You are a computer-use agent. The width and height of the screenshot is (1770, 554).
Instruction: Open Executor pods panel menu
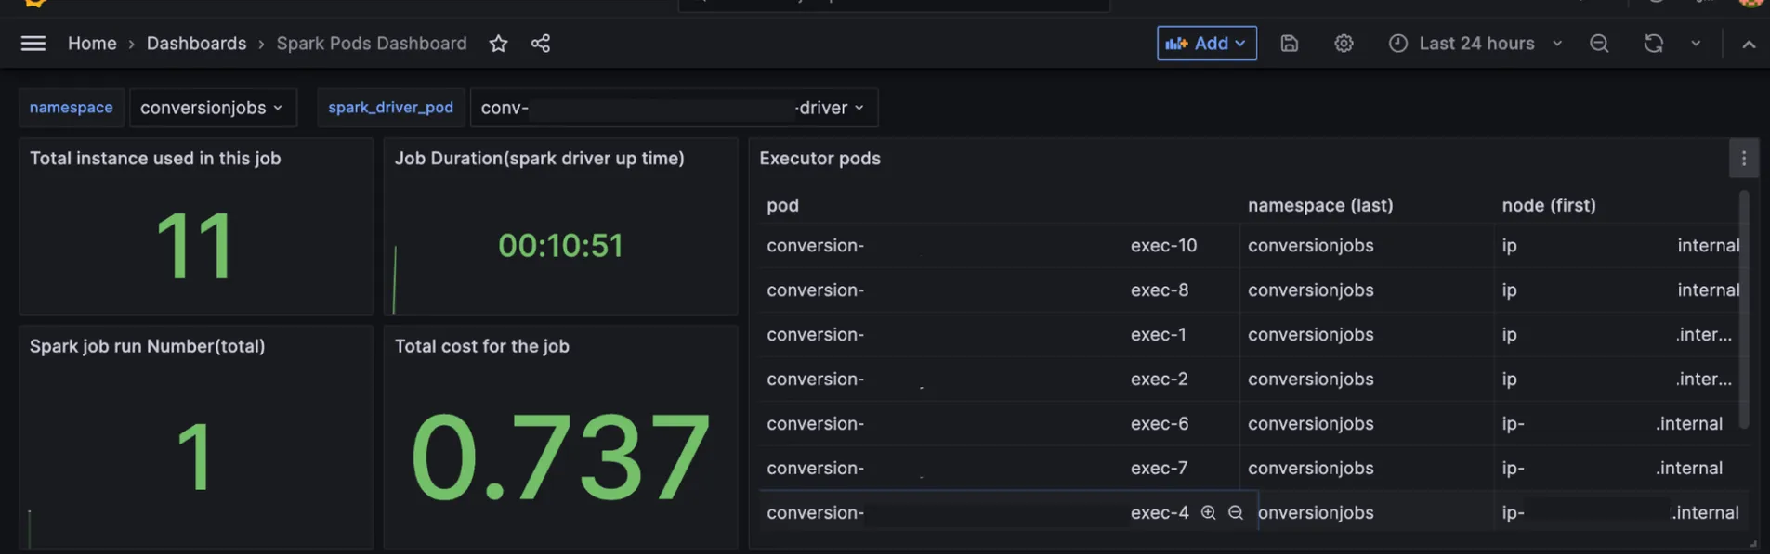pyautogui.click(x=1743, y=159)
